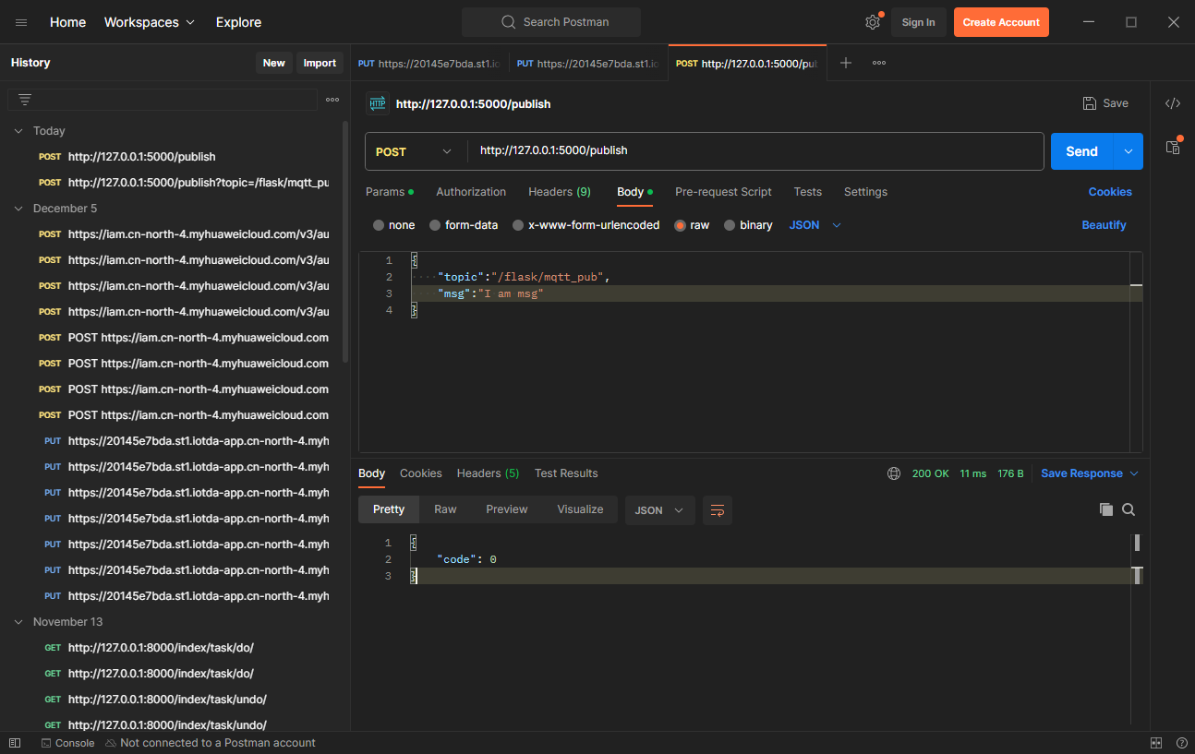The height and width of the screenshot is (754, 1195).
Task: Open the Tests tab
Action: click(807, 192)
